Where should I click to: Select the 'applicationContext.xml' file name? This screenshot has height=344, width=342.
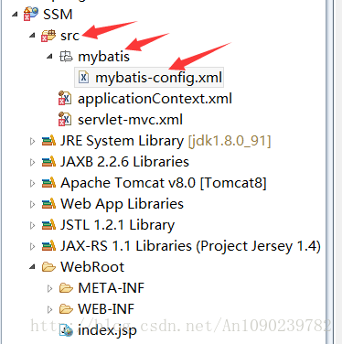tap(155, 99)
